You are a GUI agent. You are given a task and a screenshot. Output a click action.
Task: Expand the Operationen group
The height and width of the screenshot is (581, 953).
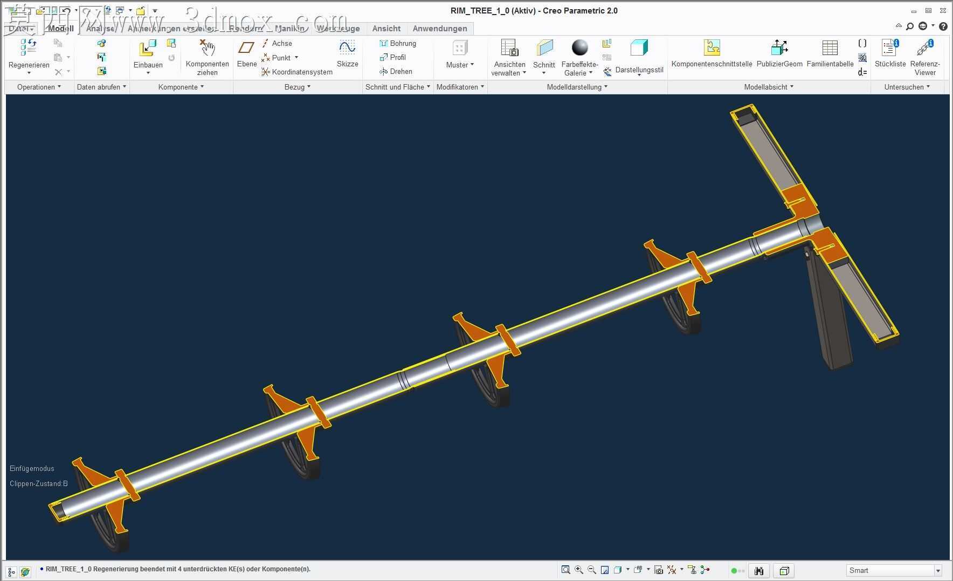point(39,87)
